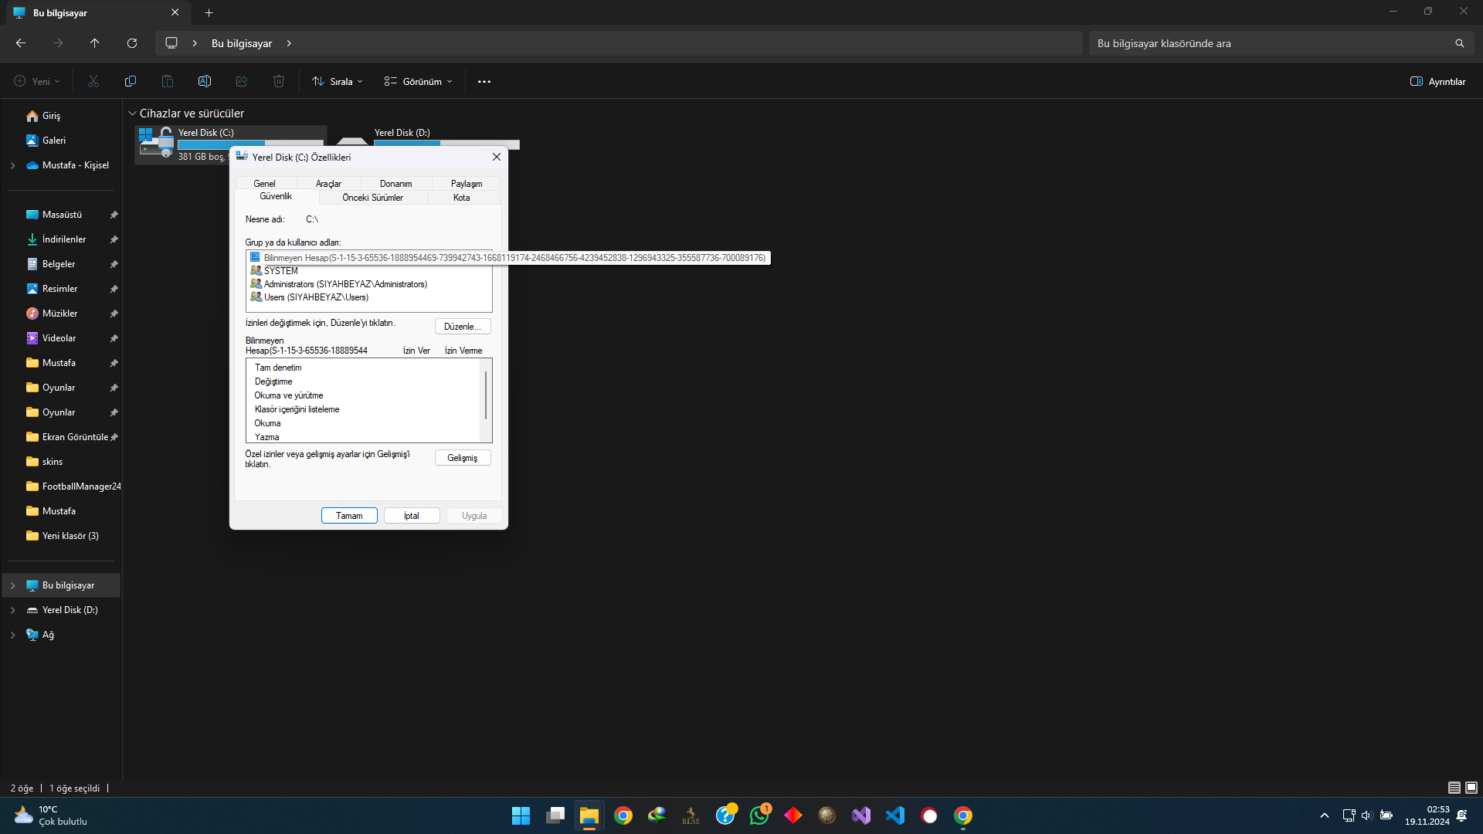Click İptal to cancel dialog
The image size is (1483, 834).
412,516
